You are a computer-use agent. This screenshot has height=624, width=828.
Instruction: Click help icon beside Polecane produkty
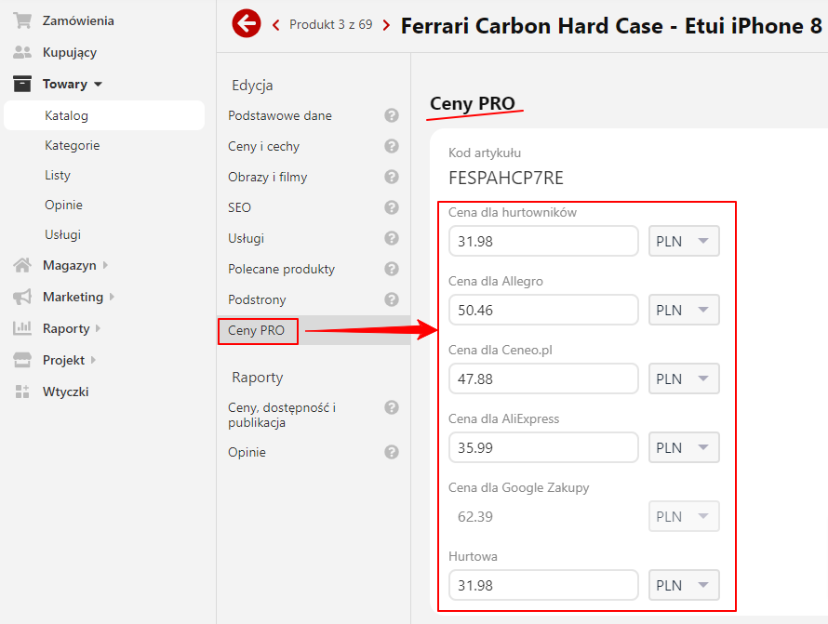(392, 269)
